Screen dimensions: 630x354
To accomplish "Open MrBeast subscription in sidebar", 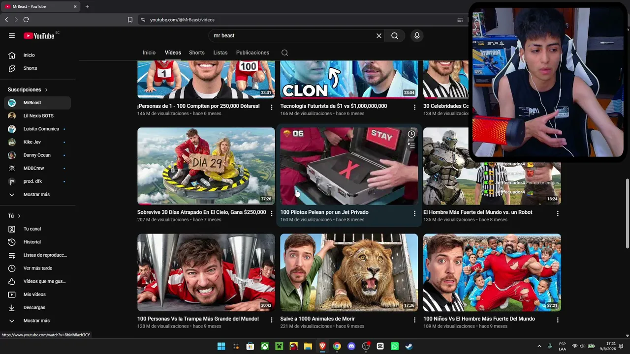I will click(x=37, y=103).
